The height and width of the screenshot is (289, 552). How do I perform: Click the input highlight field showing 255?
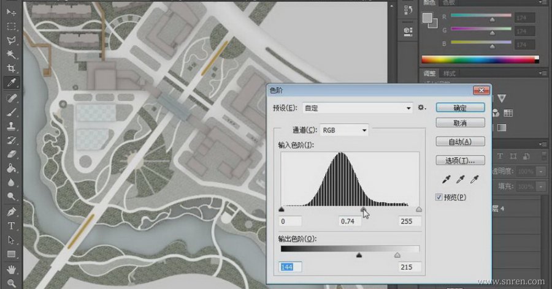click(x=410, y=221)
